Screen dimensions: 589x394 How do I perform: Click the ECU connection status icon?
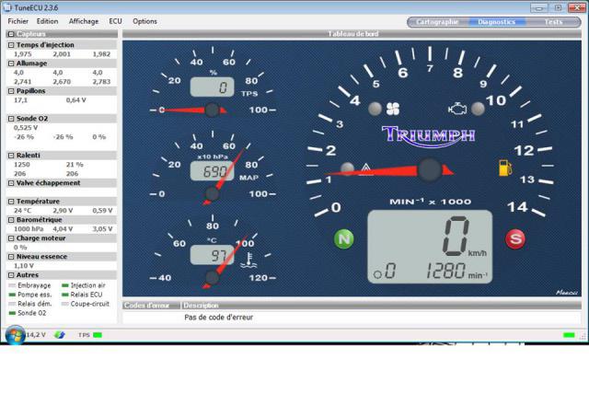[59, 335]
